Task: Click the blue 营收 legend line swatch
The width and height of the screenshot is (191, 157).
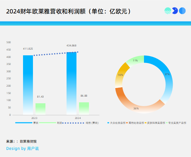Action: pyautogui.click(x=24, y=123)
